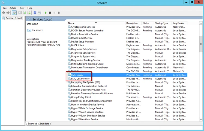Image resolution: width=204 pixels, height=131 pixels.
Task: Start service with green play icon
Action: coord(46,13)
